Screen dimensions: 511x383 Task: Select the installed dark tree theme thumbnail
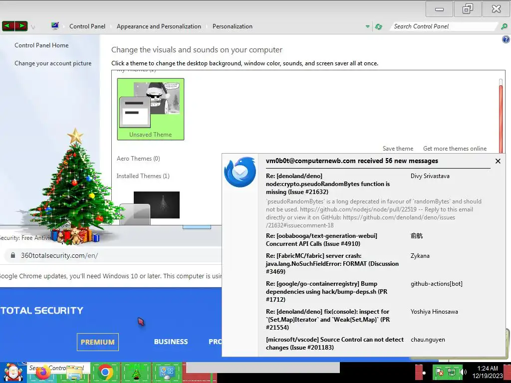[x=150, y=207]
